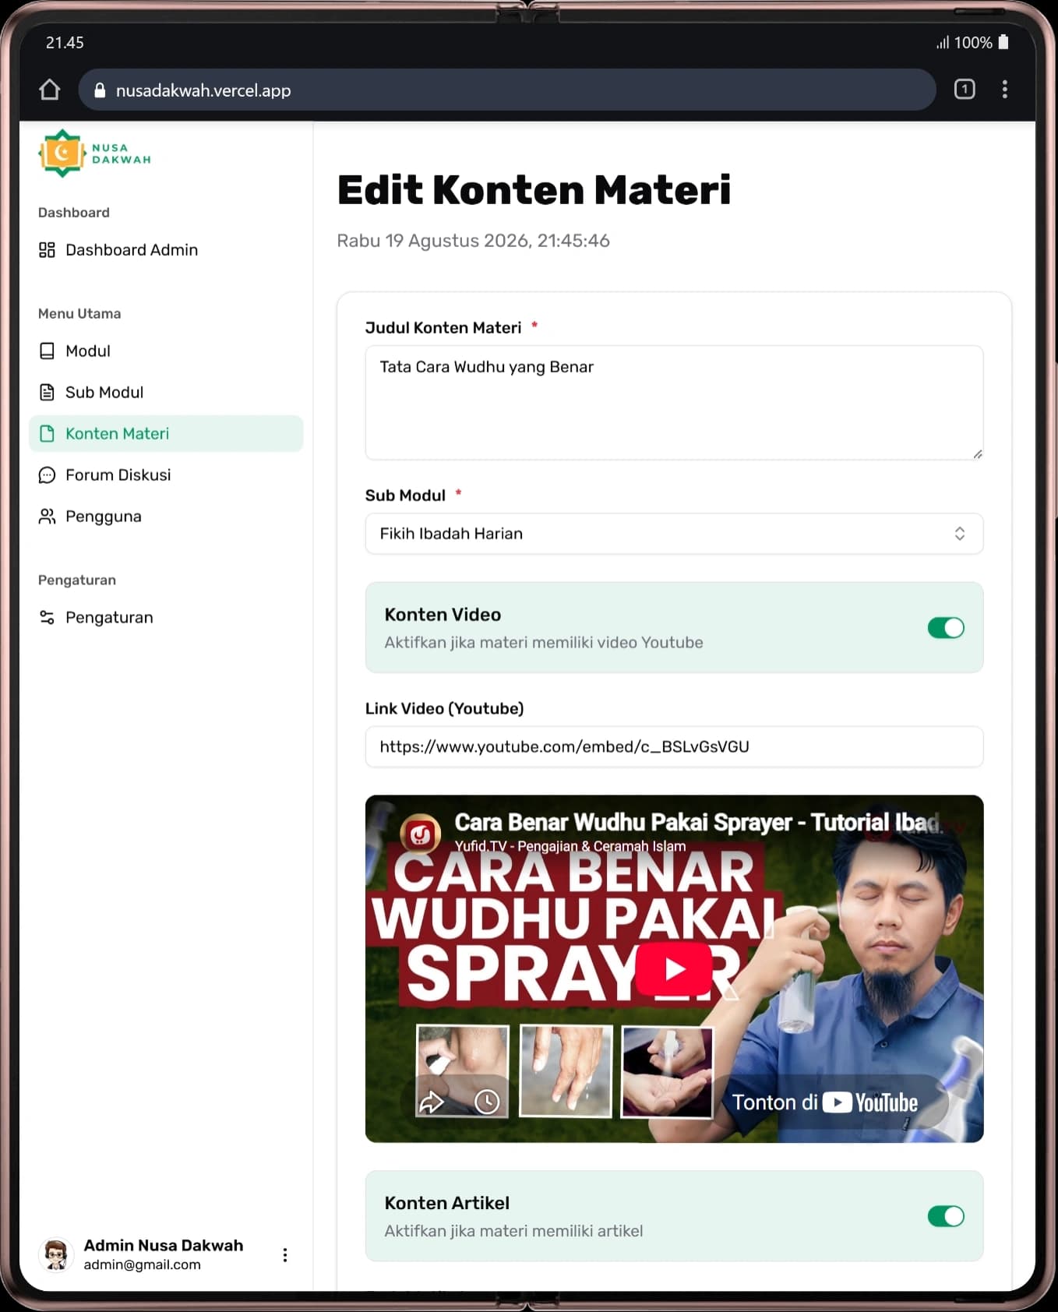Click the Forum Diskusi chat bubble icon

pos(47,475)
